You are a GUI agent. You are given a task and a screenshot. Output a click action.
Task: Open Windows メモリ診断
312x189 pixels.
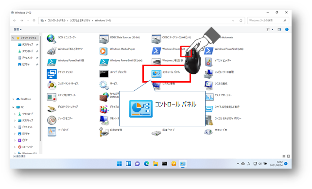(168, 62)
